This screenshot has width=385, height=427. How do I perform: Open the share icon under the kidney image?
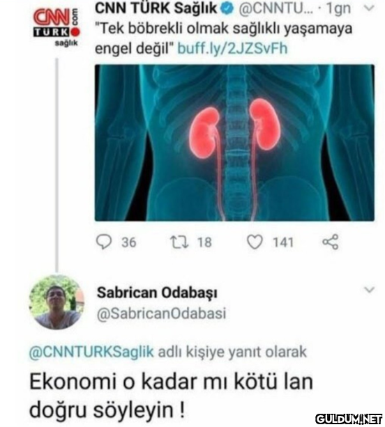(331, 242)
